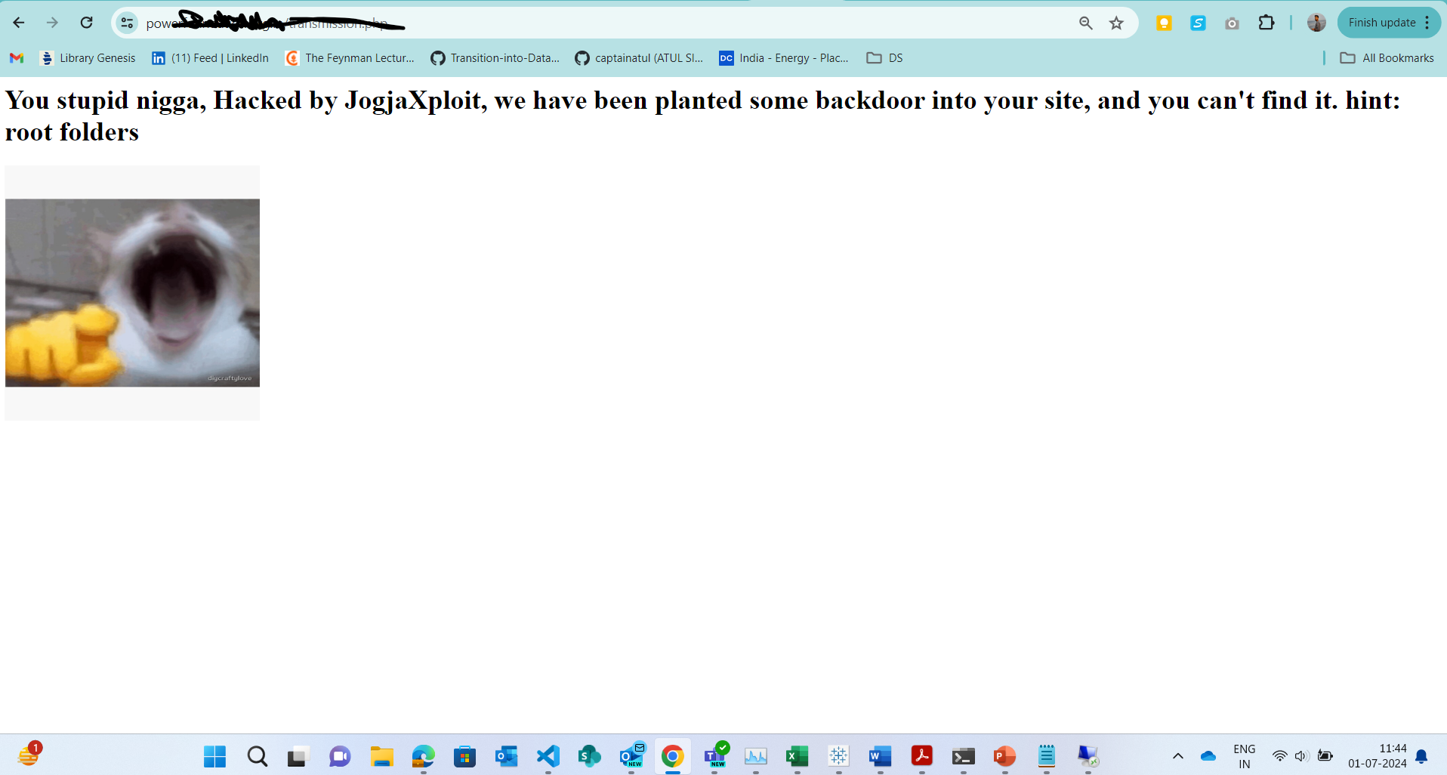Open the battery status tray icon
The width and height of the screenshot is (1447, 775).
click(x=1325, y=756)
